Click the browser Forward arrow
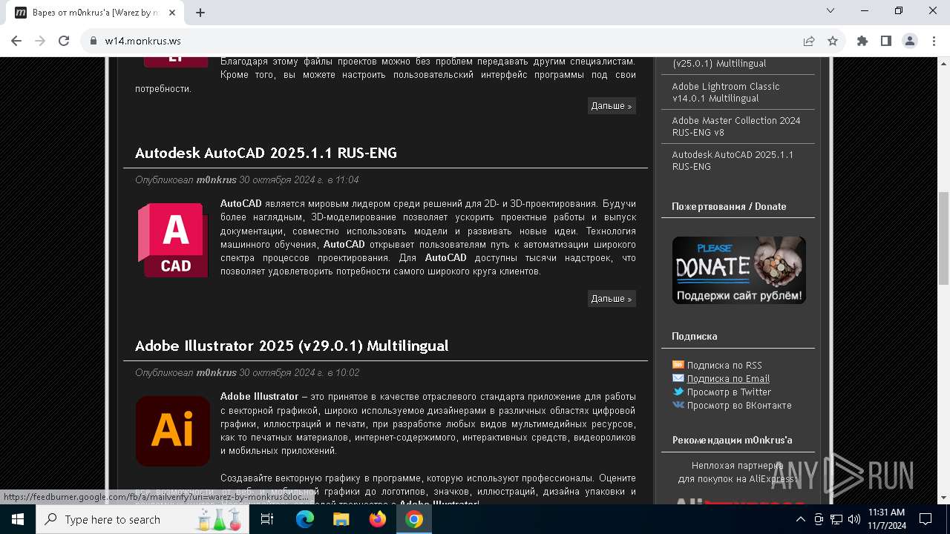Image resolution: width=950 pixels, height=534 pixels. tap(40, 41)
